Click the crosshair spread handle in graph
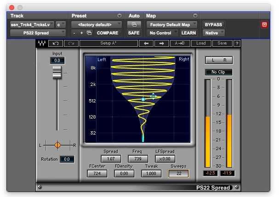The width and height of the screenshot is (279, 197). pos(153,96)
